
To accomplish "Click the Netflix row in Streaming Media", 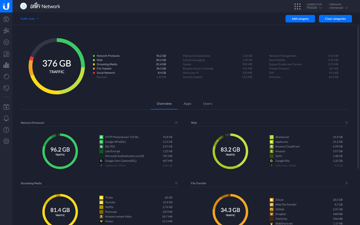I will 136,207.
